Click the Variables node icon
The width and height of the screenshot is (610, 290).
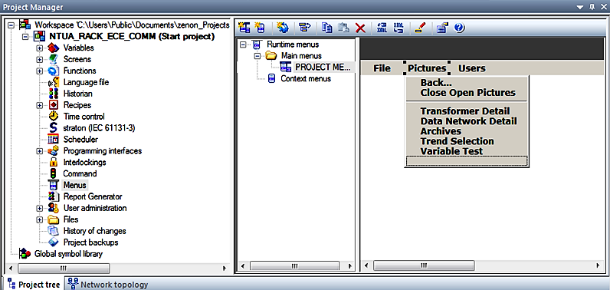click(x=53, y=48)
